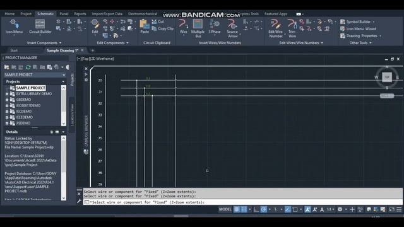Image resolution: width=404 pixels, height=227 pixels.
Task: Expand EXTRA LIBRARY DEMO project node
Action: 7,94
